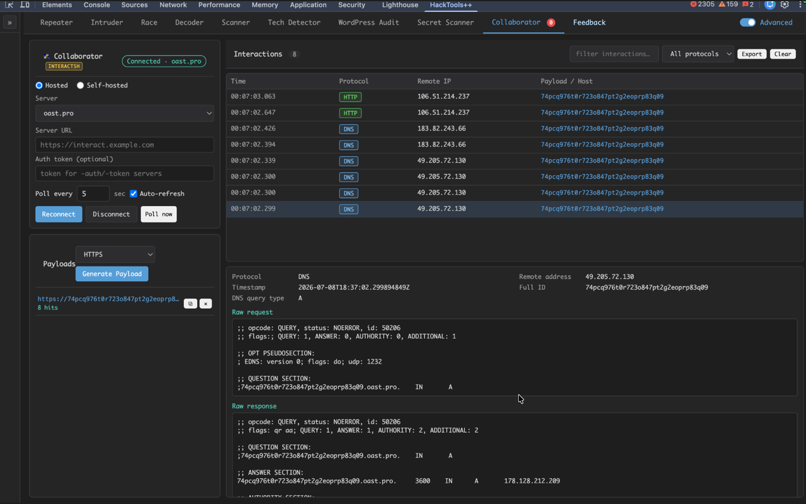Open the Race tab
This screenshot has width=806, height=504.
point(149,23)
